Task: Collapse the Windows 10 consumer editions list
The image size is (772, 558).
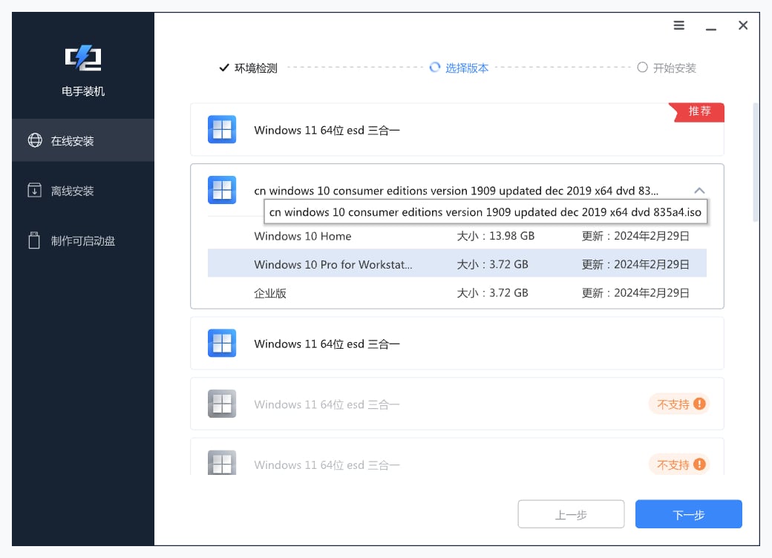Action: click(x=699, y=190)
